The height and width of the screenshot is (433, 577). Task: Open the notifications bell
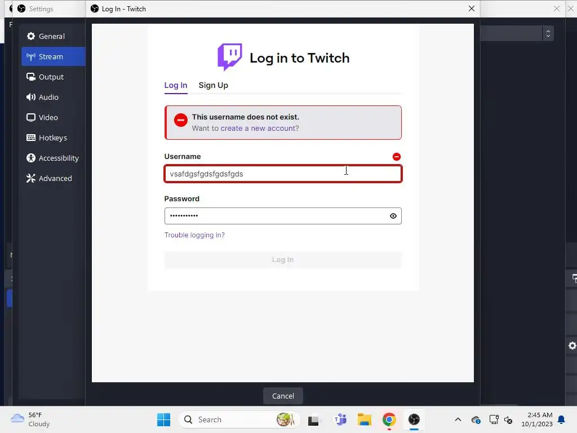pyautogui.click(x=561, y=419)
